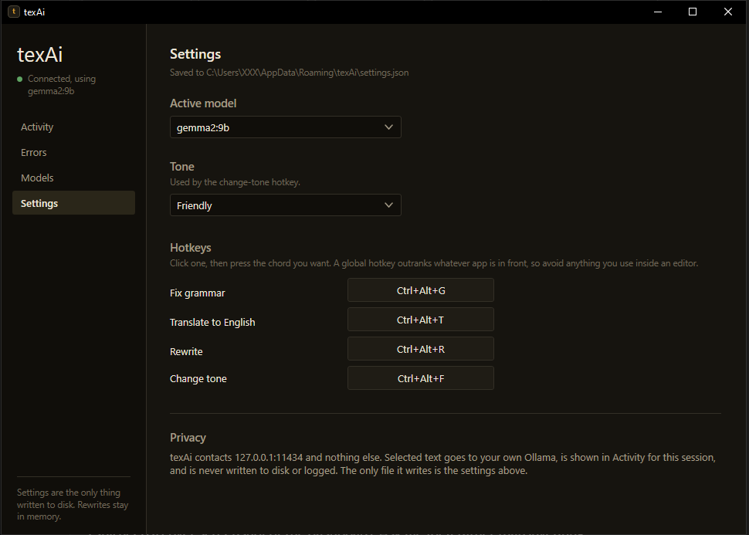This screenshot has height=535, width=749.
Task: Click the Settings page title
Action: click(x=195, y=54)
